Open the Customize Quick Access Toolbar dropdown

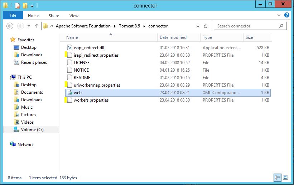(x=32, y=6)
